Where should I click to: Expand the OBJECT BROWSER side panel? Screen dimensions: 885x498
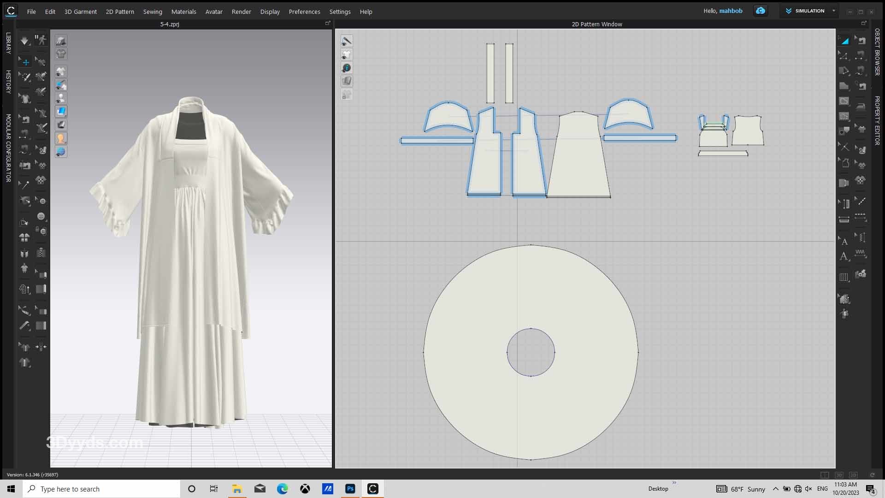pyautogui.click(x=877, y=52)
